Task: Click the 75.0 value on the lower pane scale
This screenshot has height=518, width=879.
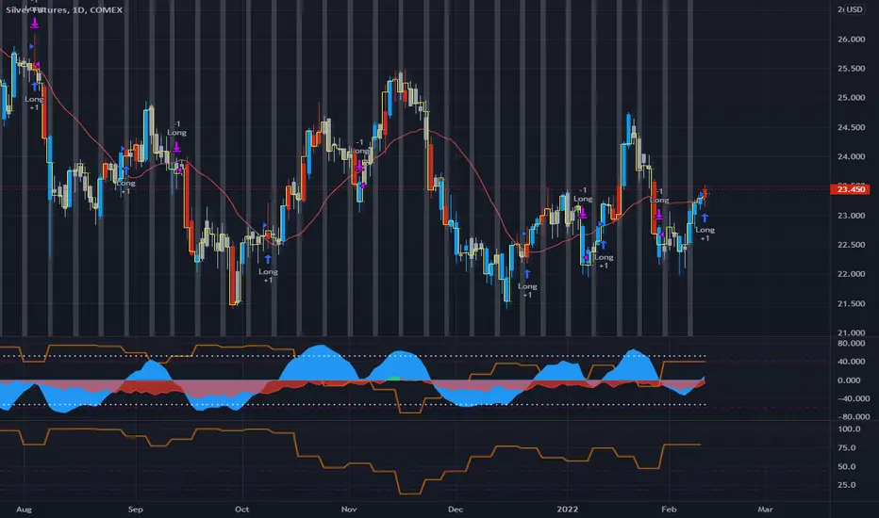Action: [x=847, y=447]
